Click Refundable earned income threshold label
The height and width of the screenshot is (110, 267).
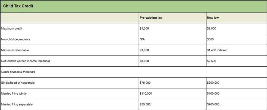(26, 61)
